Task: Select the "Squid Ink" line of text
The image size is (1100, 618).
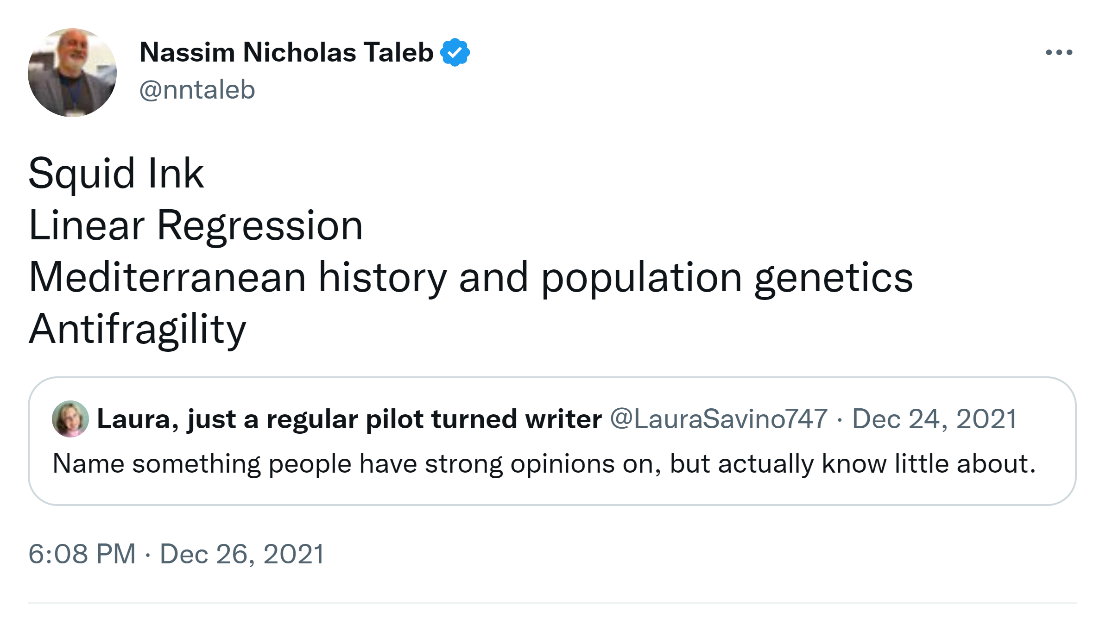Action: [x=116, y=174]
